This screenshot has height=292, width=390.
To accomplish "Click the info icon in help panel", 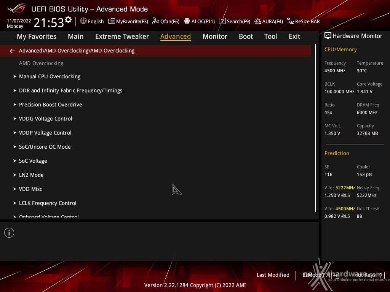I will point(9,233).
